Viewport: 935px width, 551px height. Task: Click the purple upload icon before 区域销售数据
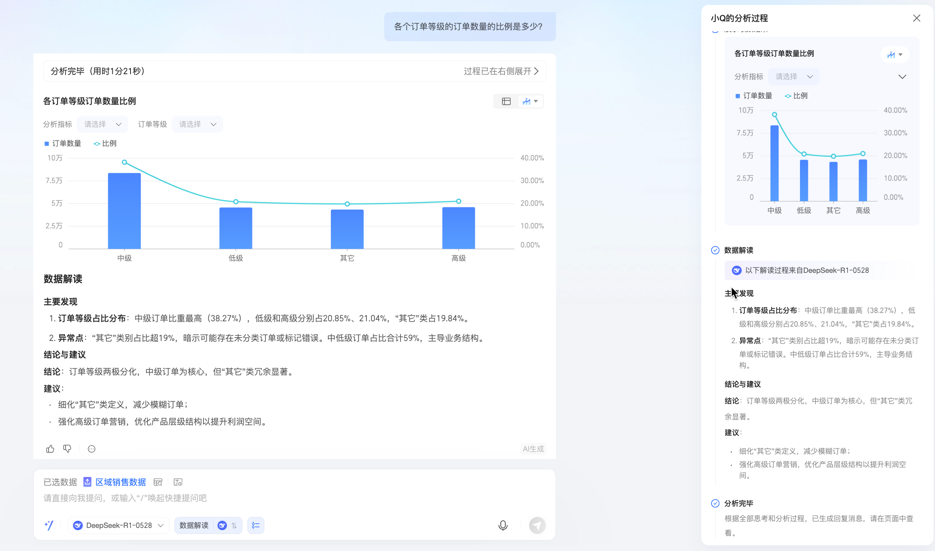click(x=87, y=482)
